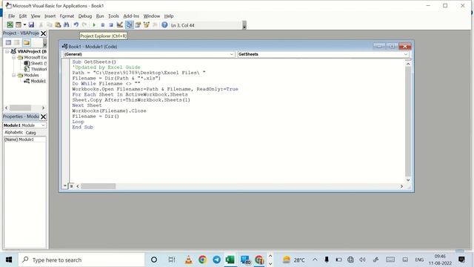Open the Windows Start menu
The image size is (474, 267).
tap(9, 260)
